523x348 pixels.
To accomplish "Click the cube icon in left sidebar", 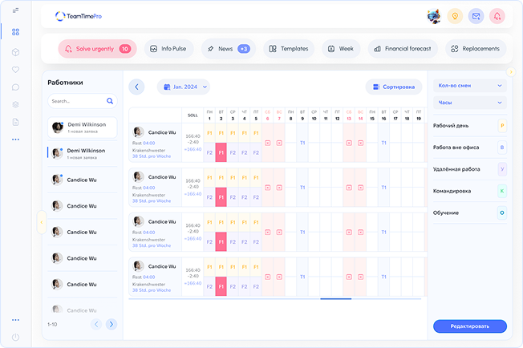I will [x=15, y=52].
